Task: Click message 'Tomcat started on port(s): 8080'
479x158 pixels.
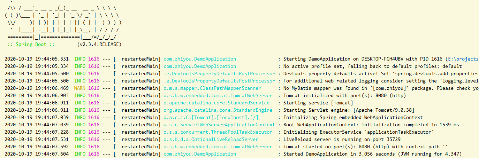Action: [366, 147]
